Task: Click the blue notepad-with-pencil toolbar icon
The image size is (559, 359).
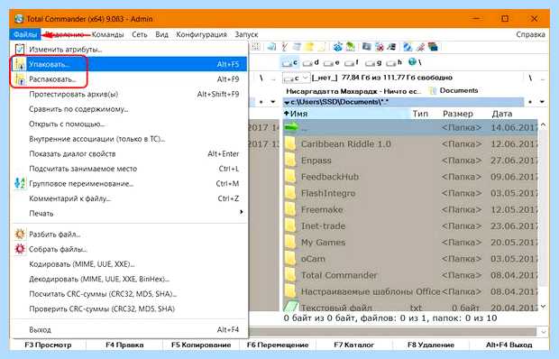Action: (408, 47)
